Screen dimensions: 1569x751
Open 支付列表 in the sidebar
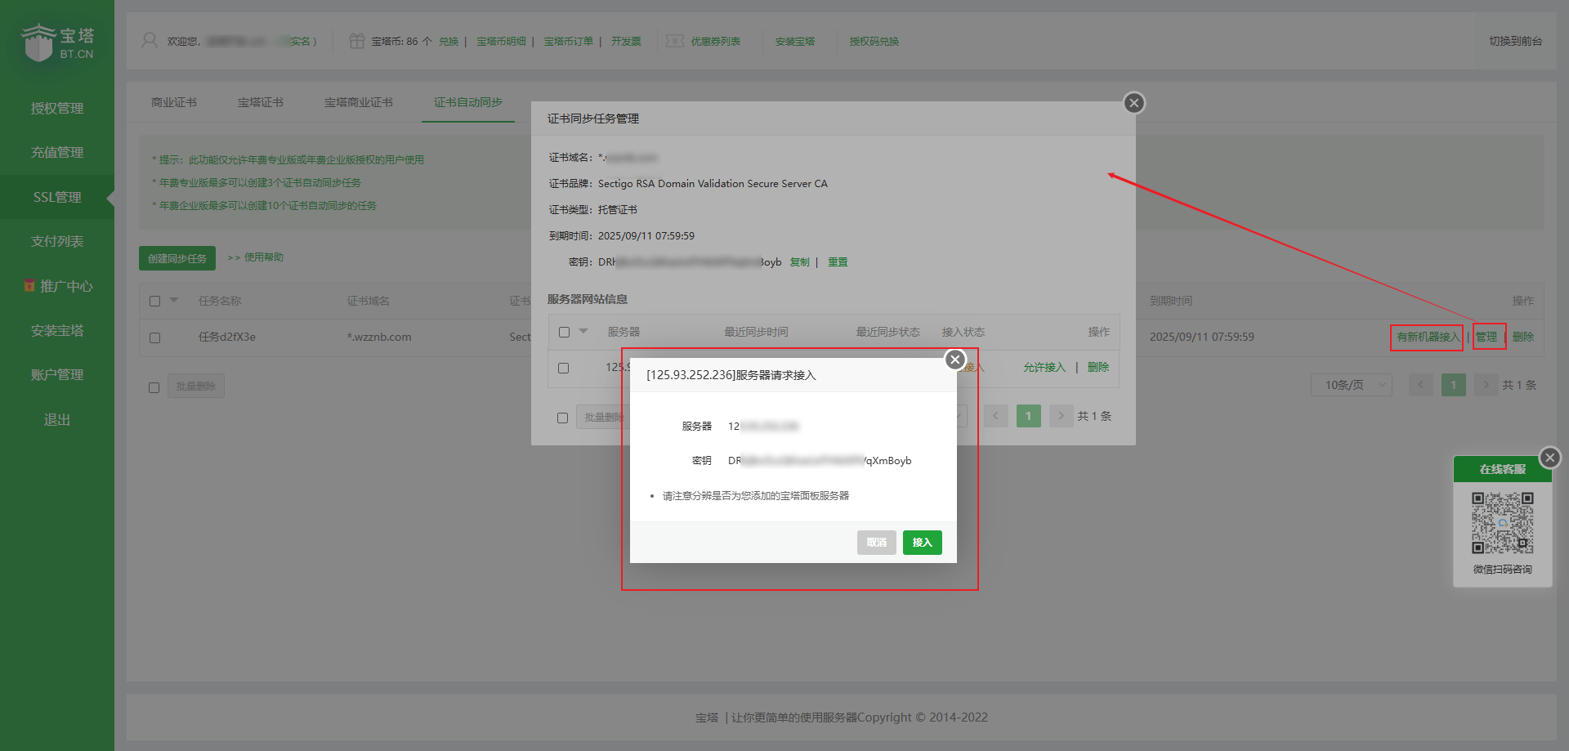[x=57, y=241]
